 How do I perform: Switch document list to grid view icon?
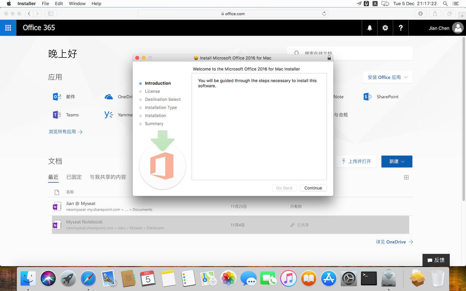click(x=406, y=177)
